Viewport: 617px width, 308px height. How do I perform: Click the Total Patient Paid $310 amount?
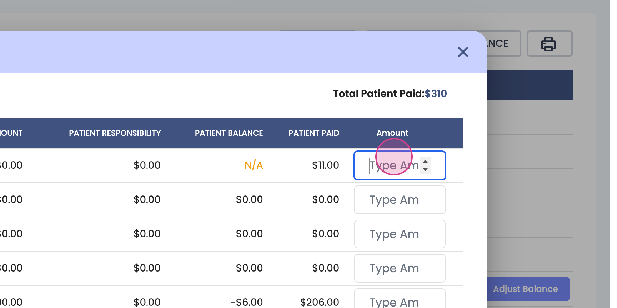(x=436, y=94)
